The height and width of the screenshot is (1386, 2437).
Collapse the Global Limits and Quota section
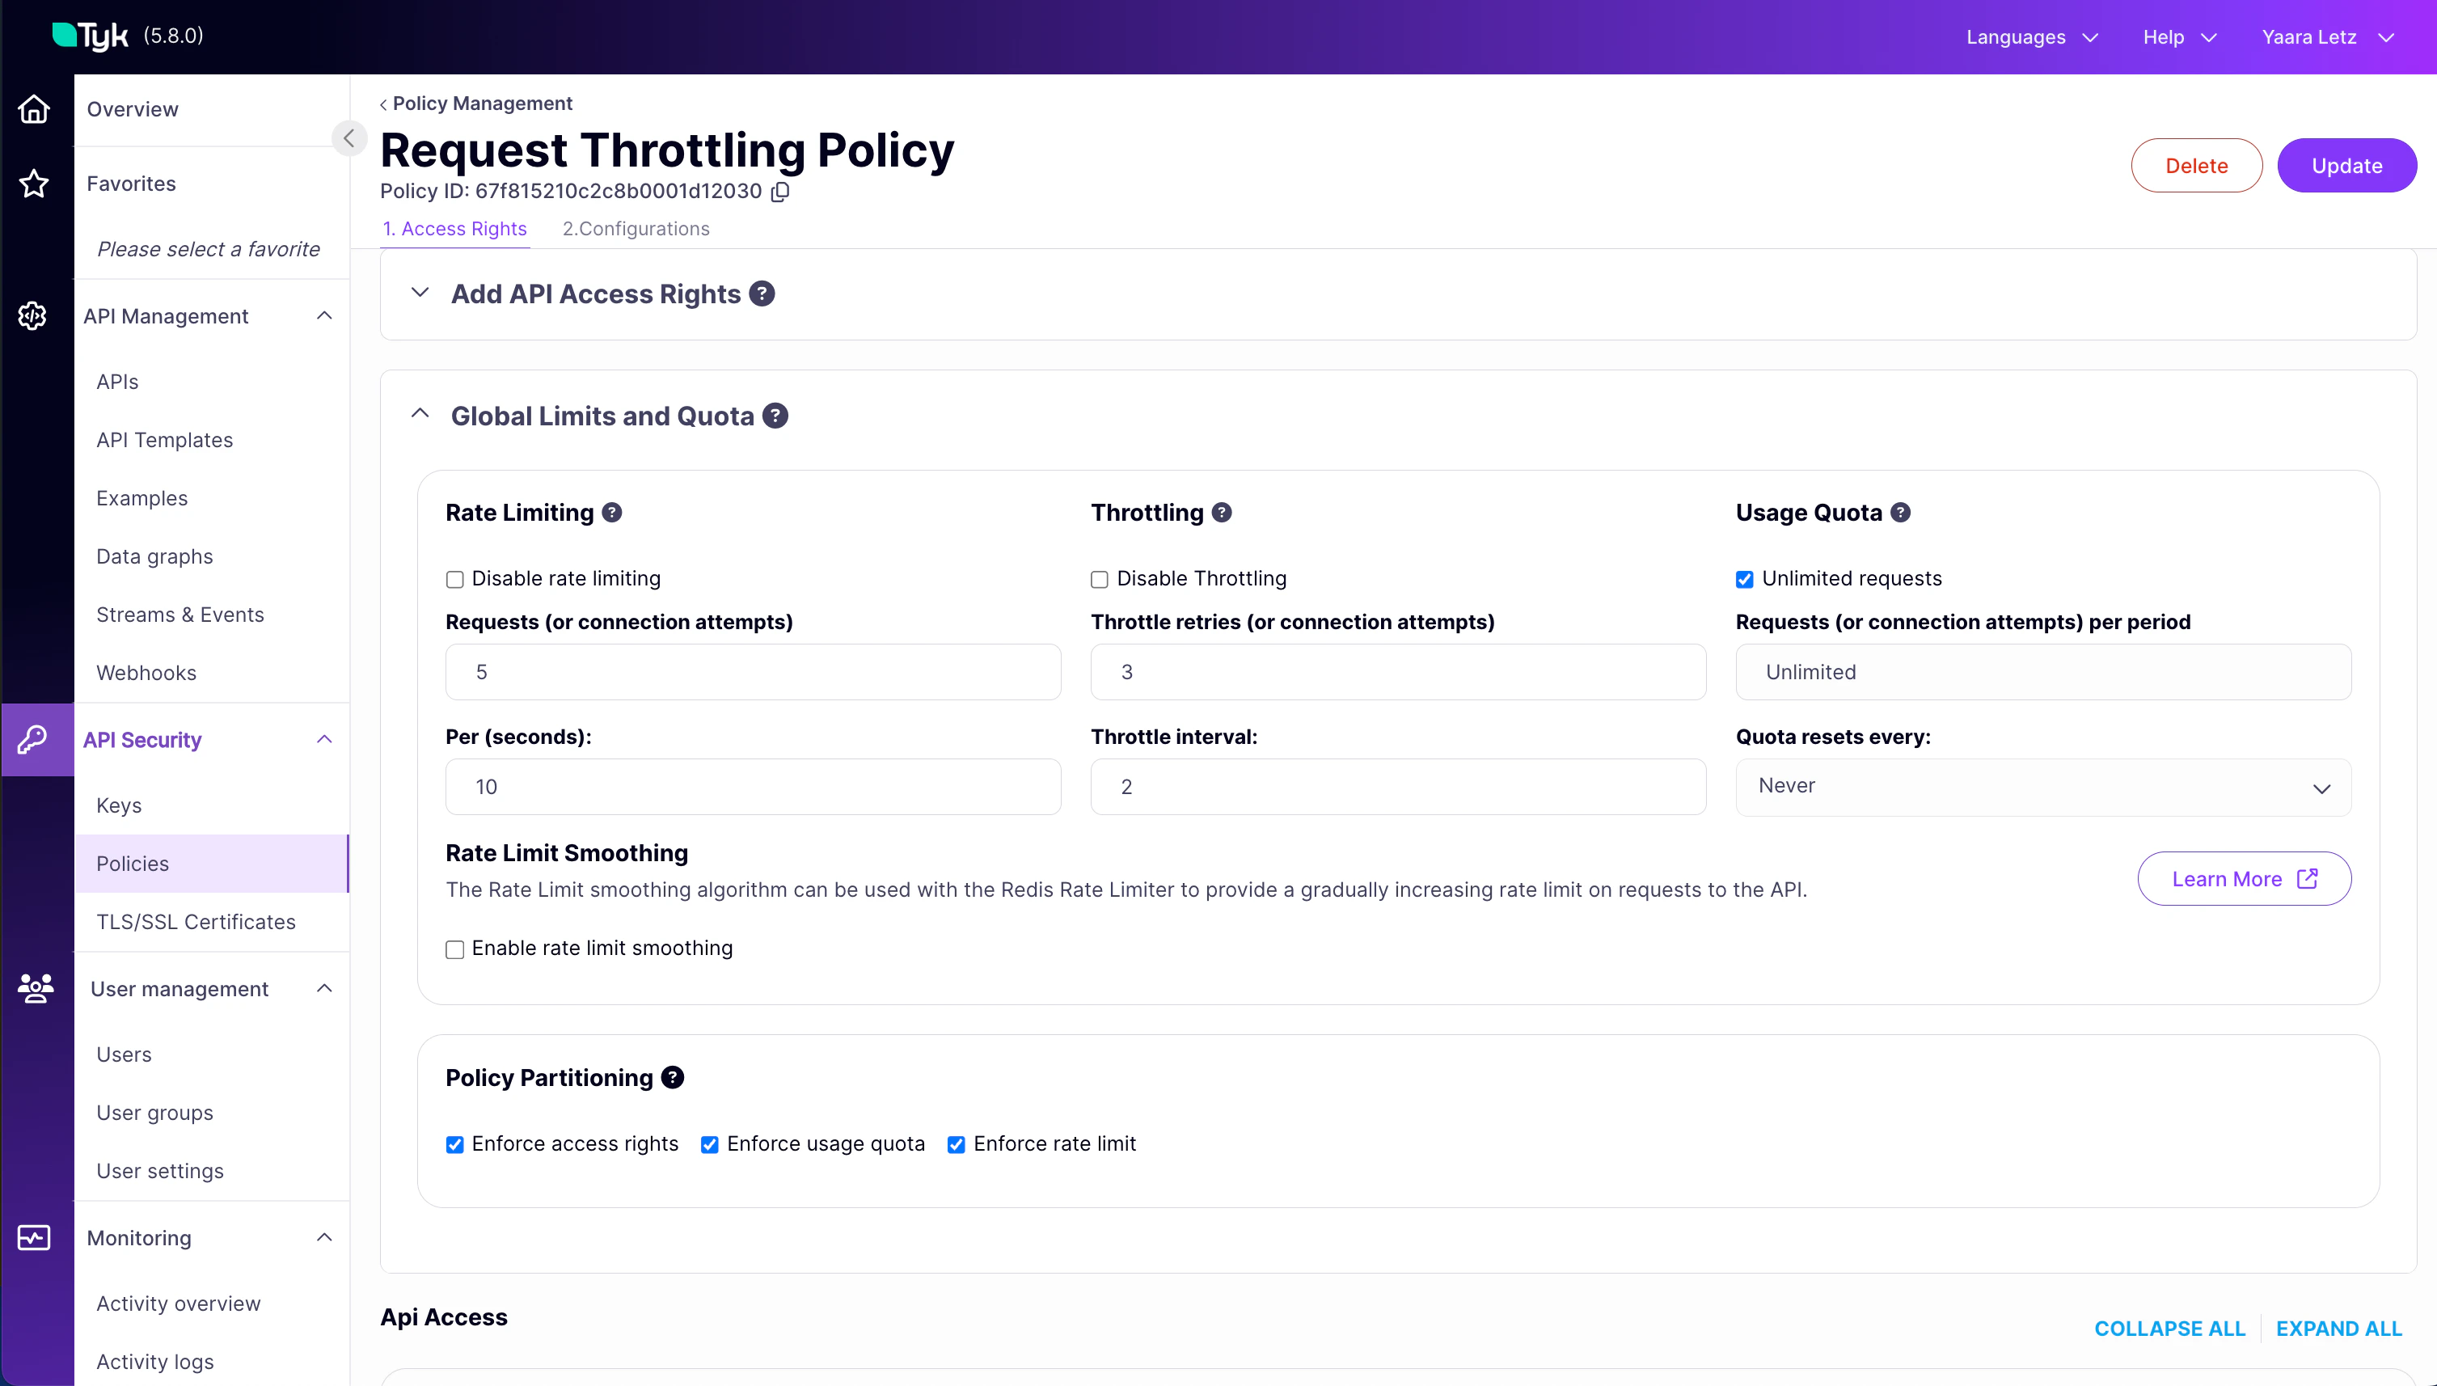click(x=419, y=413)
